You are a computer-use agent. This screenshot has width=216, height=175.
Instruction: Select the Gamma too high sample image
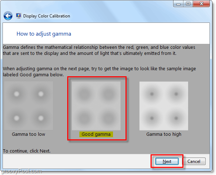point(164,106)
